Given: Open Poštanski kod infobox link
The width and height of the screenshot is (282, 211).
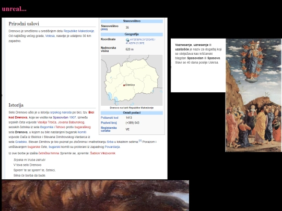Looking at the screenshot, I should pyautogui.click(x=109, y=118).
